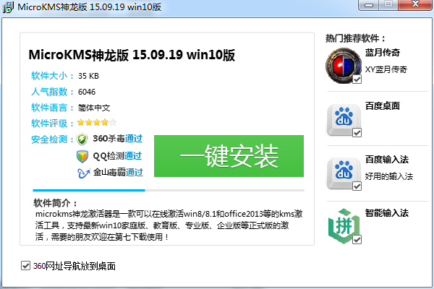This screenshot has width=434, height=289.
Task: Click the 360 antivirus shield icon
Action: pyautogui.click(x=82, y=139)
